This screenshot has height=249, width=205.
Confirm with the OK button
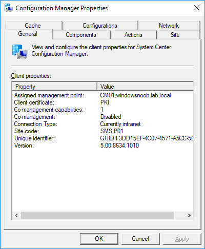[x=99, y=239]
